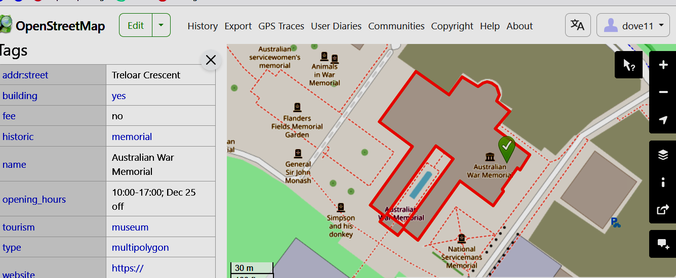Open the building value yes link
Screen dimensions: 676x278
[x=118, y=96]
